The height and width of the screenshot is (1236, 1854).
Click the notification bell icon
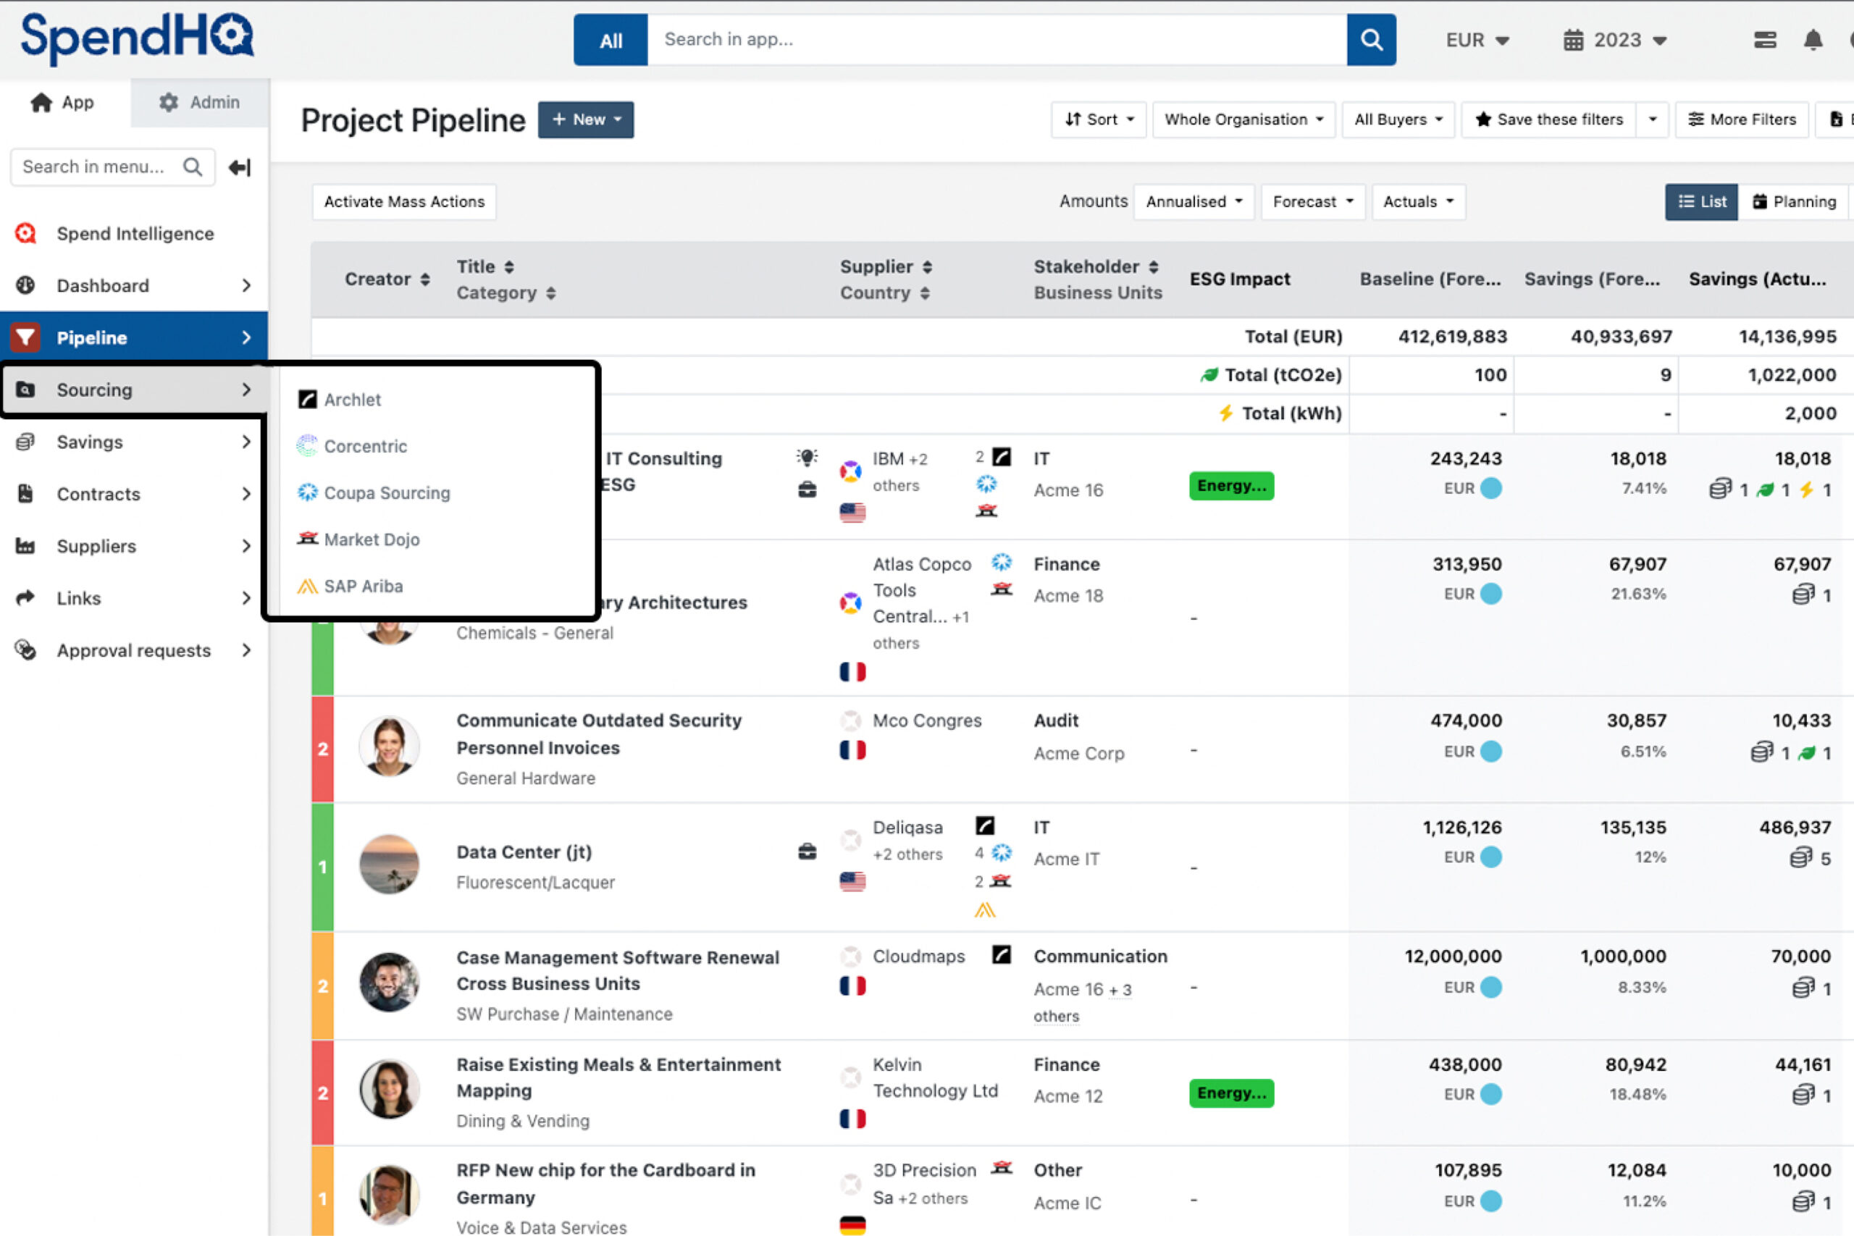click(x=1812, y=41)
